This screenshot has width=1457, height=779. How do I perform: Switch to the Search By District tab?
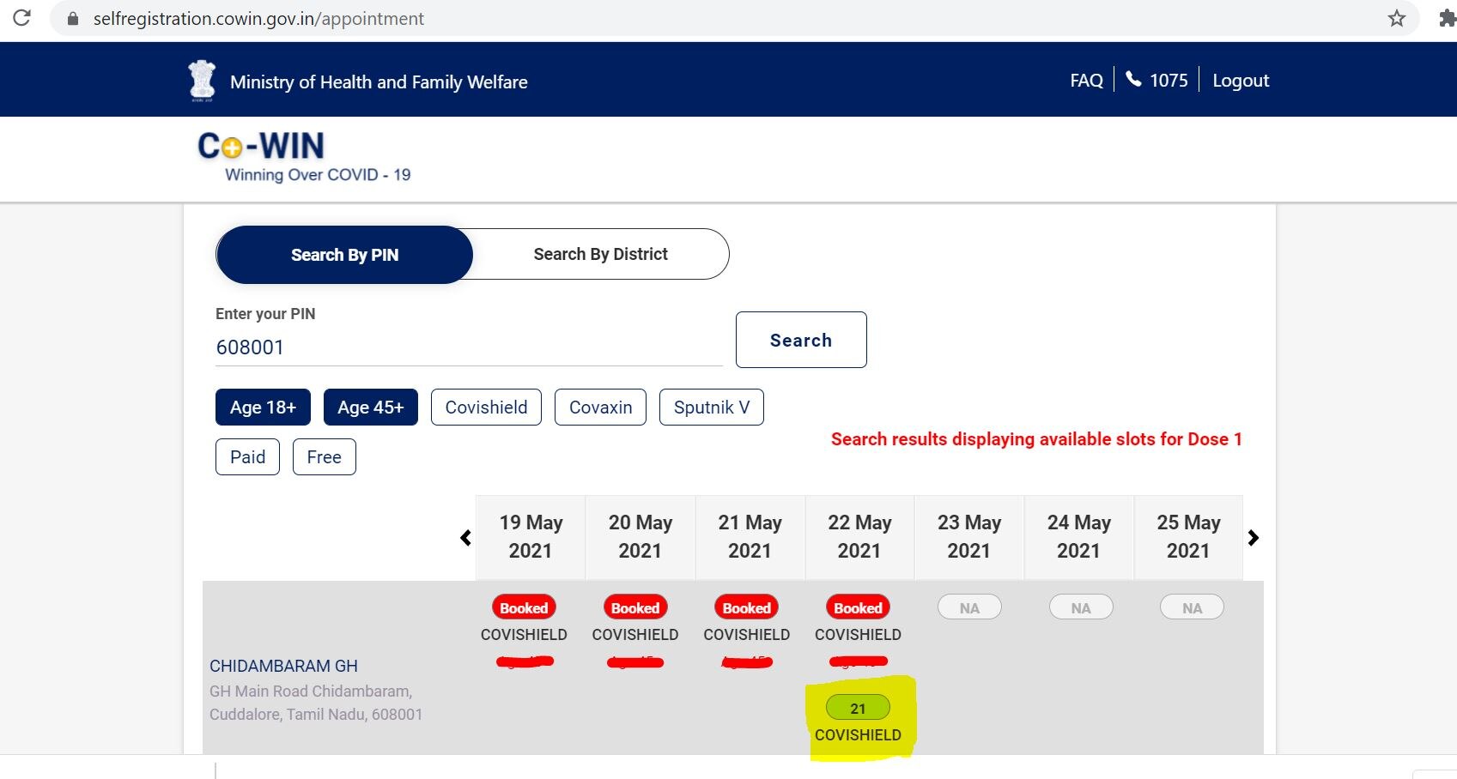(600, 254)
